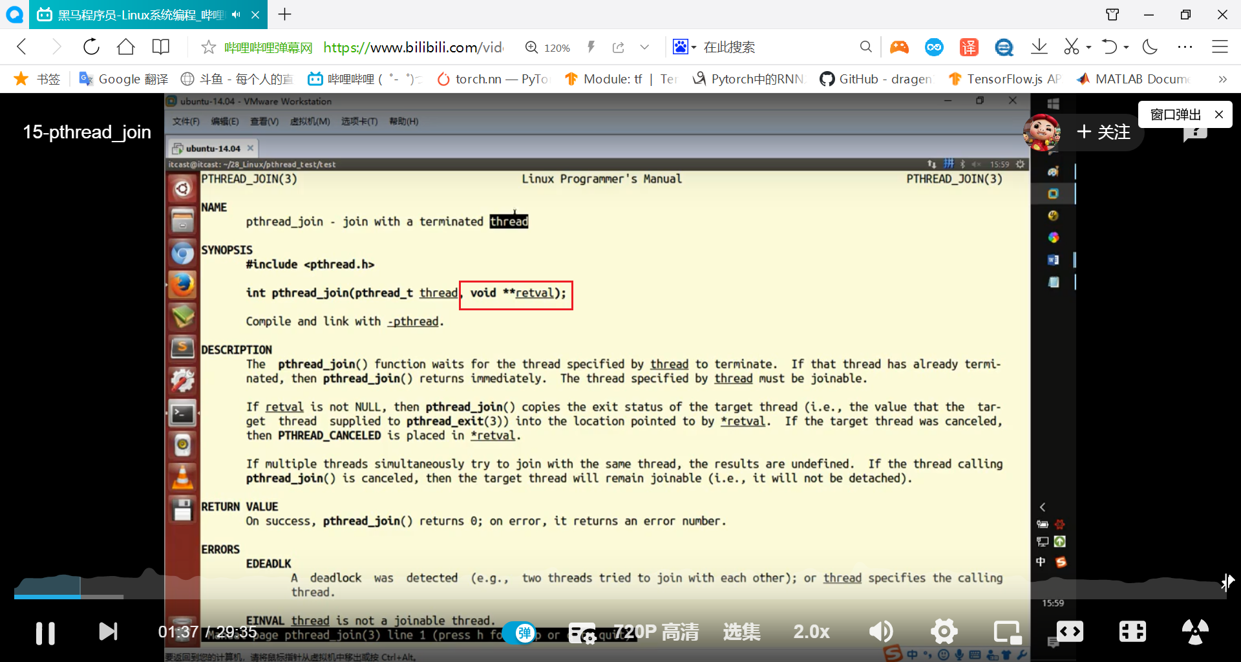Open the Terminal in Ubuntu launcher
Viewport: 1241px width, 662px height.
pos(182,412)
